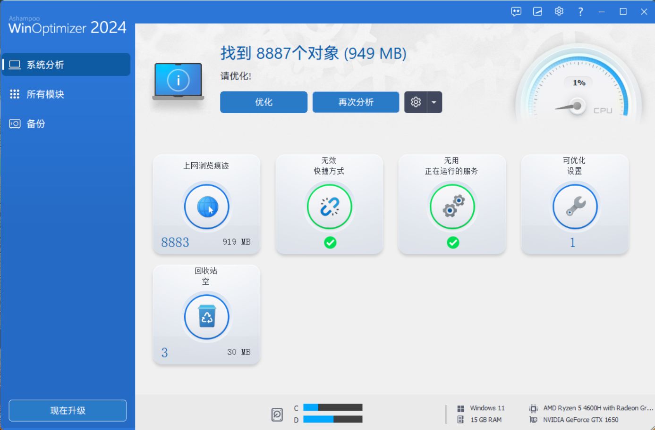Click the 15 GB RAM text
Screen dimensions: 655x430
point(486,420)
